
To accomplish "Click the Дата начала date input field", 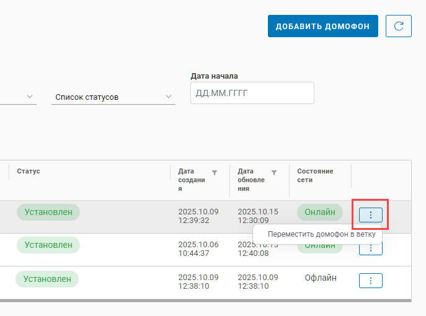I will point(252,93).
